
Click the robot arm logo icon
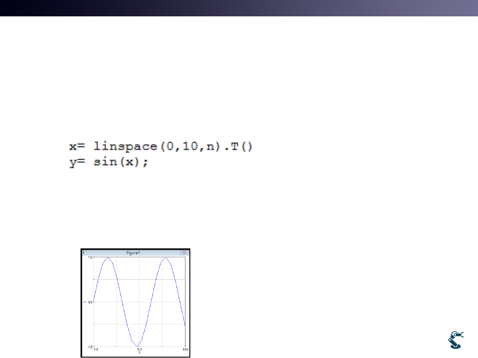(456, 340)
